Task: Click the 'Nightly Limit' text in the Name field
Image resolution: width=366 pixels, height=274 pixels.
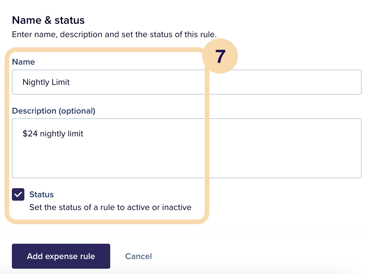Action: [46, 82]
